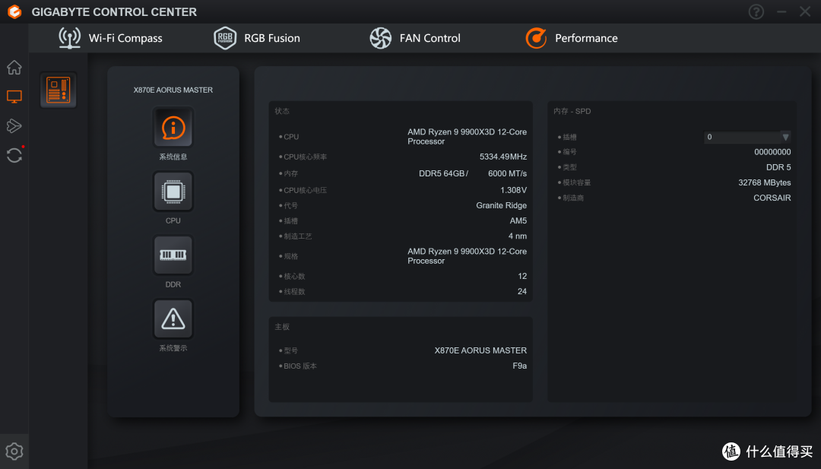This screenshot has width=821, height=469.
Task: Go to the Home sidebar icon
Action: [14, 68]
